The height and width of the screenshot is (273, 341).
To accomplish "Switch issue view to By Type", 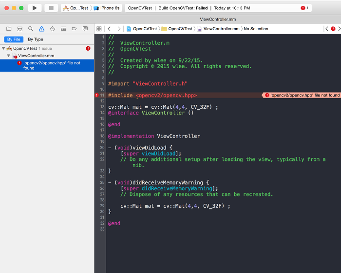I will 36,39.
